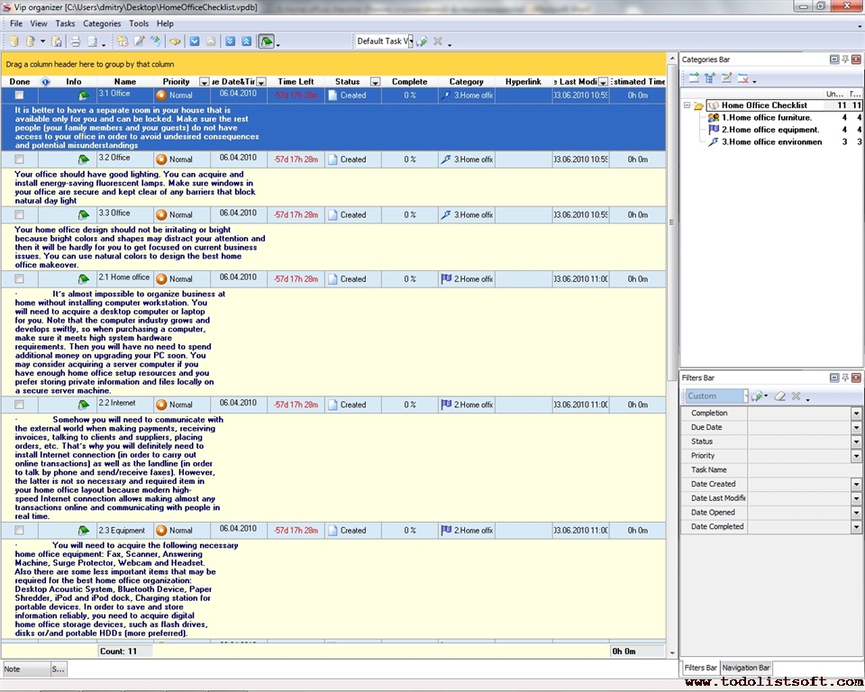The image size is (865, 692).
Task: Expand the Due Date dropdown in Filters Bar
Action: (856, 427)
